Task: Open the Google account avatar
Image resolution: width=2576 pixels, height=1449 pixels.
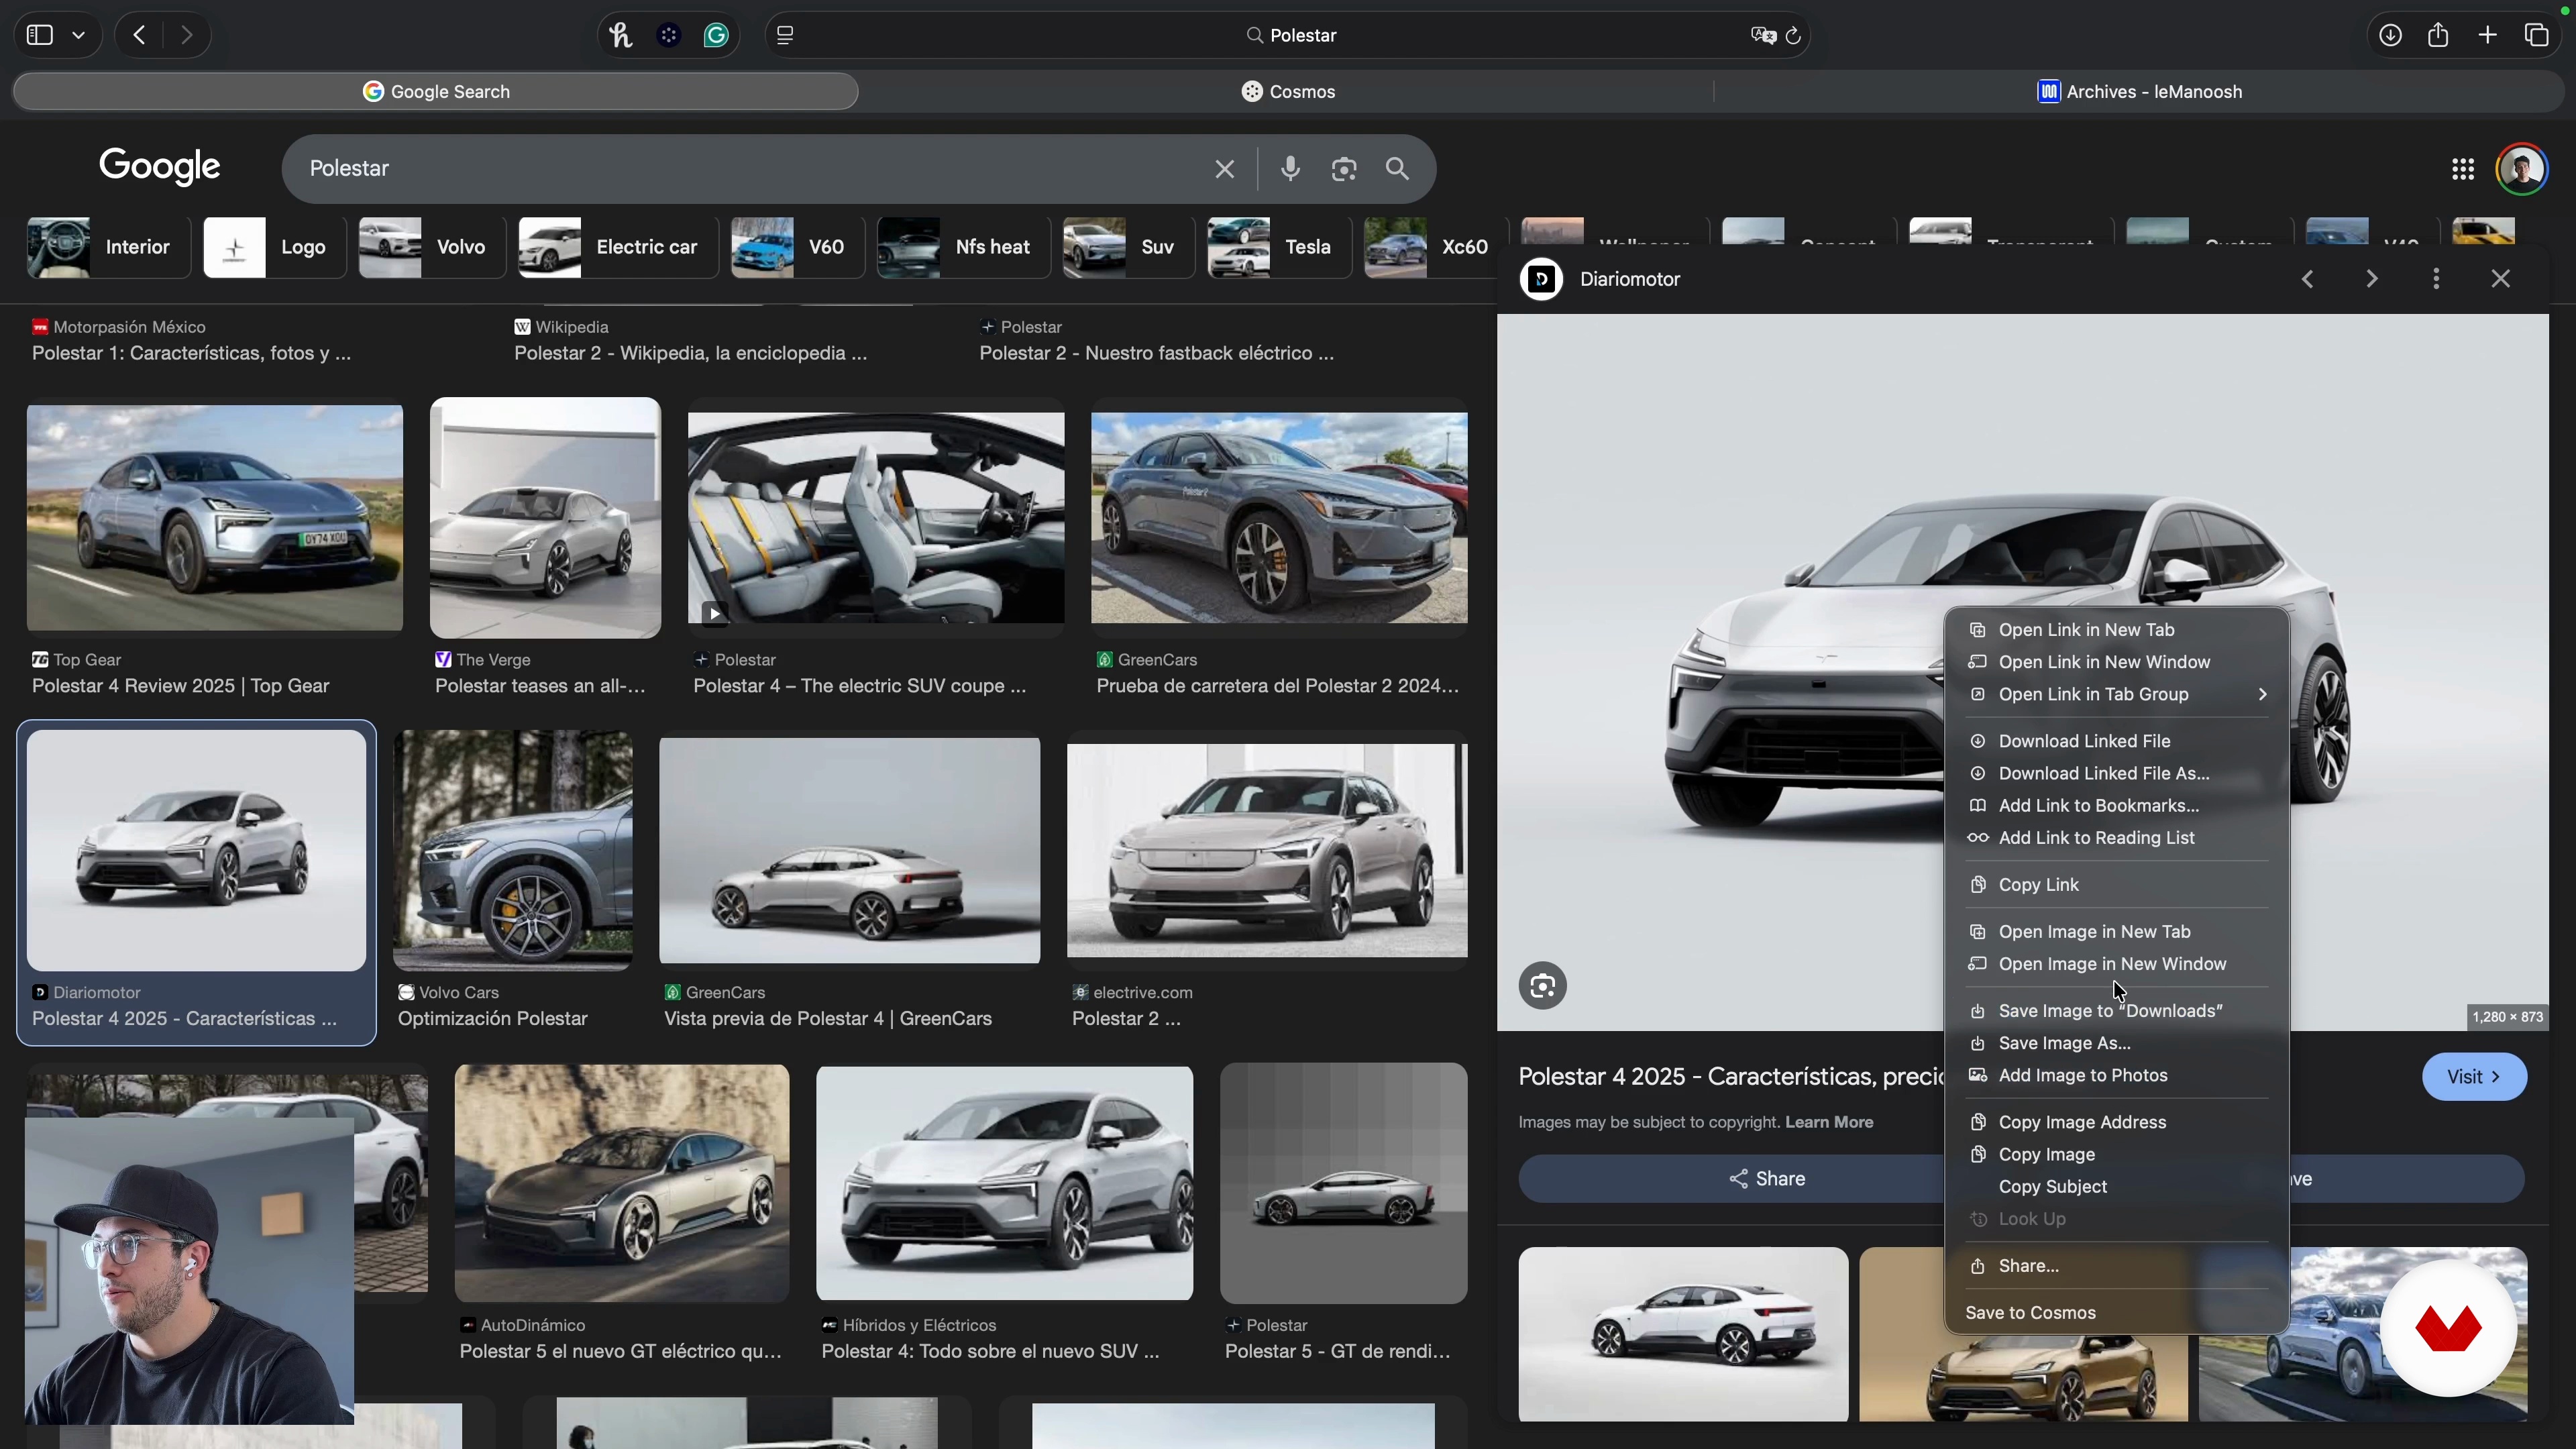Action: tap(2523, 169)
